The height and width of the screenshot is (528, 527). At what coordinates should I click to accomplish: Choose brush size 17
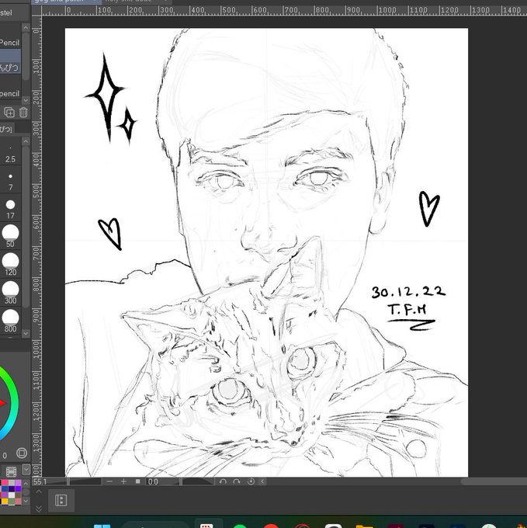(x=10, y=210)
